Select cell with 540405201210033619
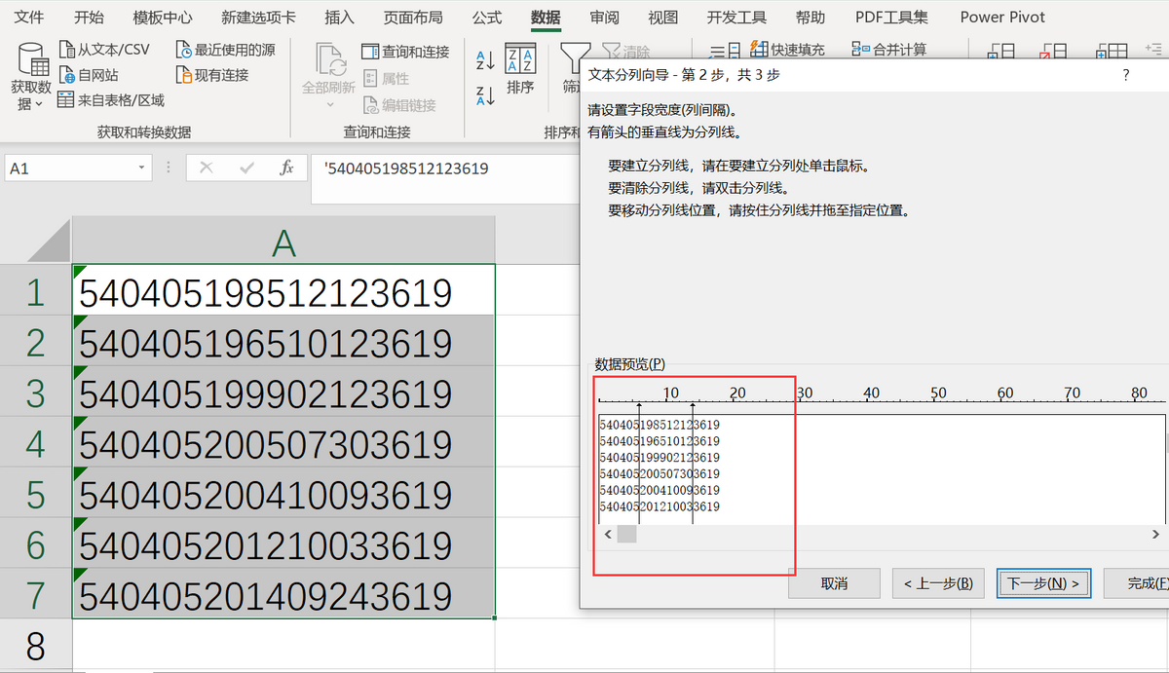Image resolution: width=1169 pixels, height=673 pixels. coord(283,543)
